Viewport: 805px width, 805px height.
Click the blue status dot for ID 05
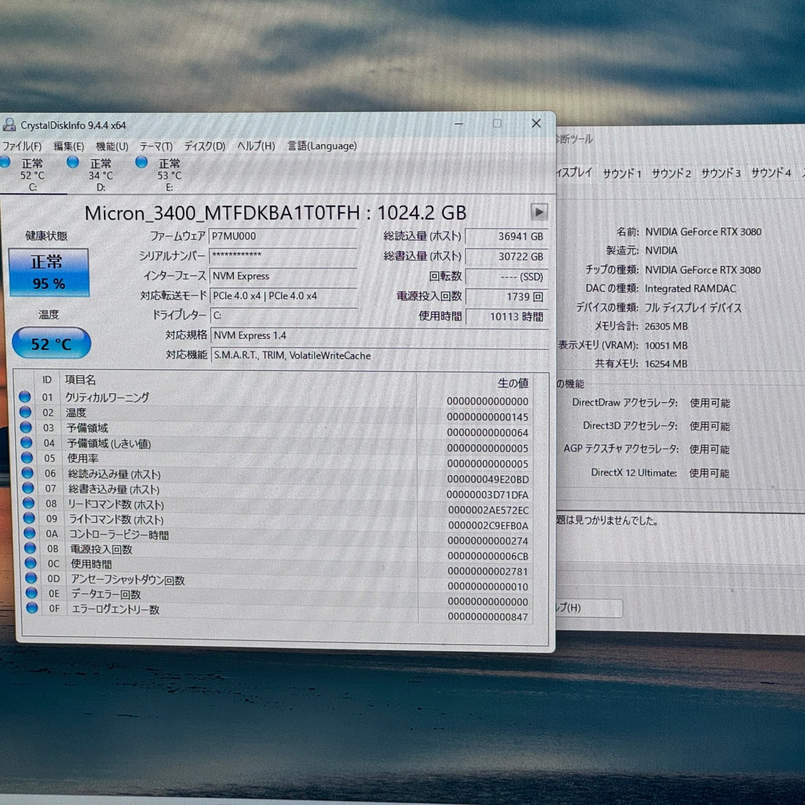tap(27, 457)
